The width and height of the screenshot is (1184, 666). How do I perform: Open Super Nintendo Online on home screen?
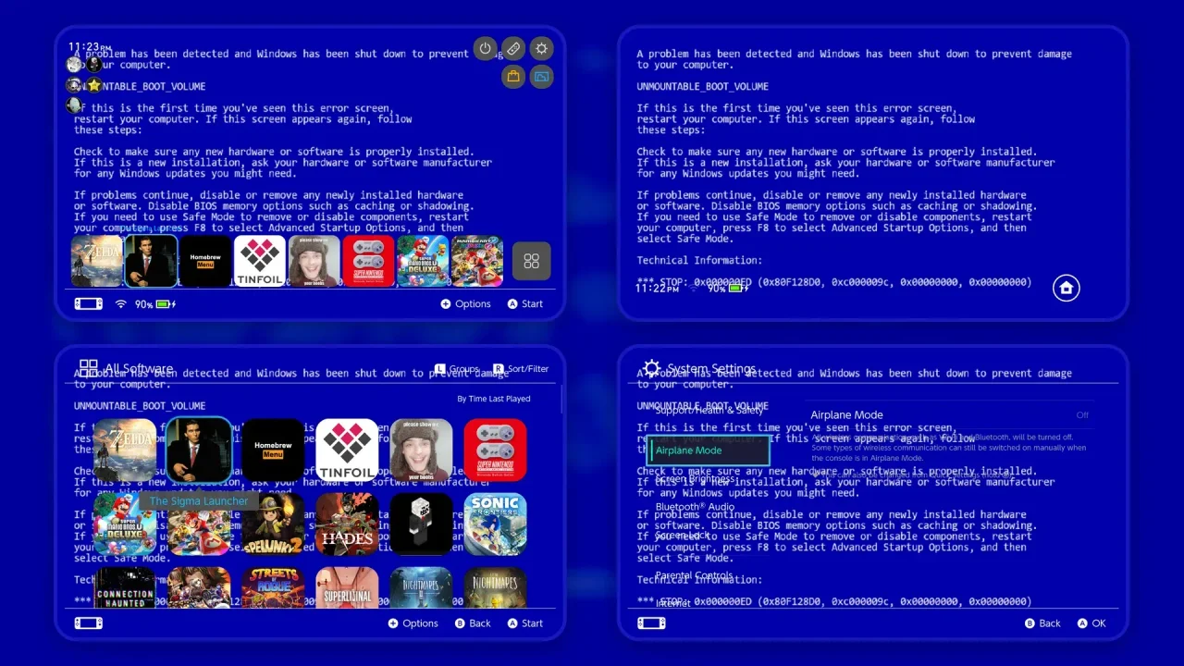point(368,261)
